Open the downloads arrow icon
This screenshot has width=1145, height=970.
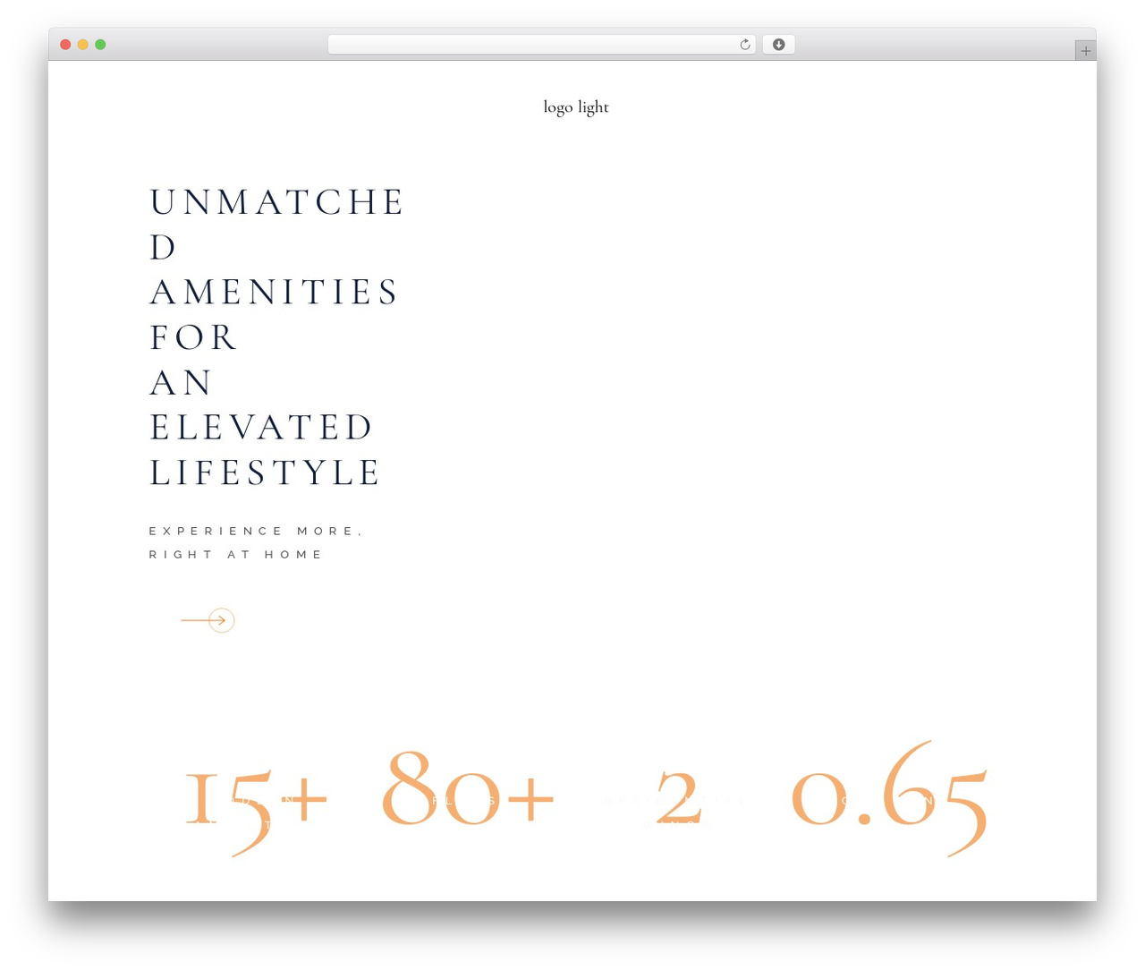tap(778, 45)
